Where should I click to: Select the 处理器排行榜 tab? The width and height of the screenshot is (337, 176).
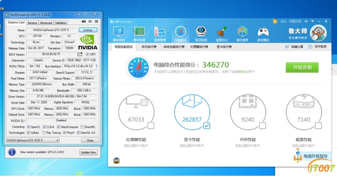(x=199, y=47)
